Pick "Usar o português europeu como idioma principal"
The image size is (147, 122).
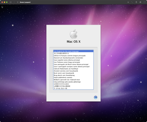[73, 66]
